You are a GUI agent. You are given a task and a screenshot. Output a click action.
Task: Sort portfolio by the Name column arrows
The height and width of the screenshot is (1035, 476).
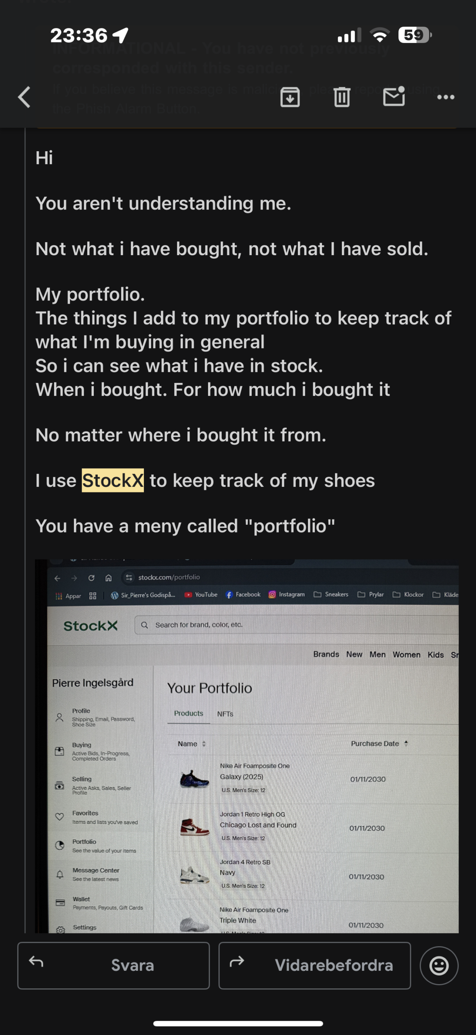(204, 744)
